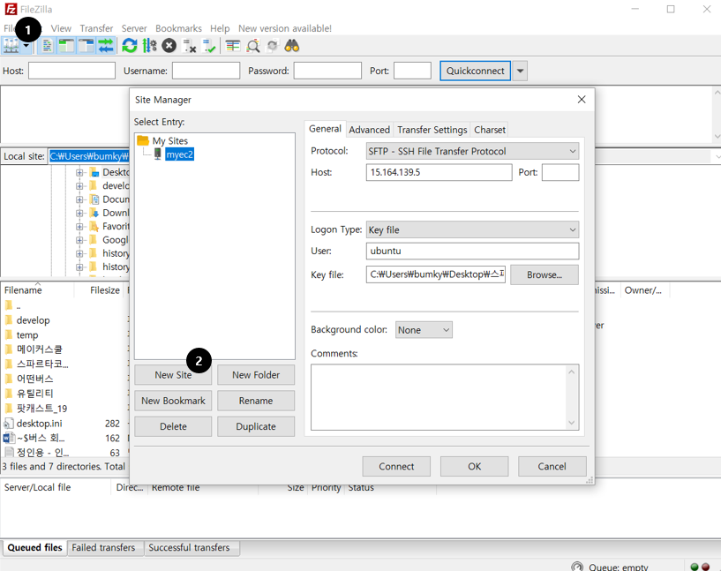Viewport: 721px width, 571px height.
Task: Click the Comments scrollbar down arrow
Action: [572, 423]
